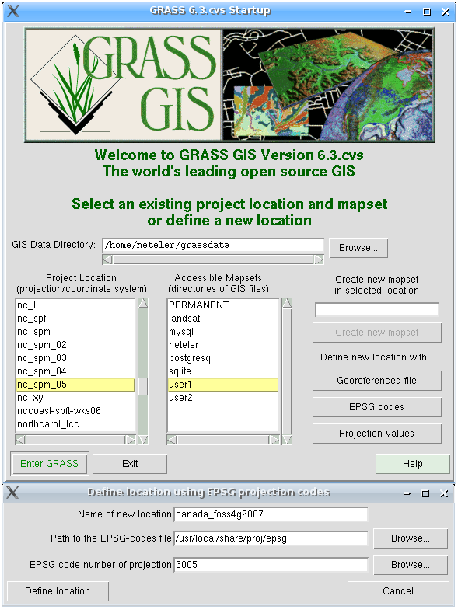
Task: Click the X icon of EPSG dialog titlebar
Action: pyautogui.click(x=12, y=493)
